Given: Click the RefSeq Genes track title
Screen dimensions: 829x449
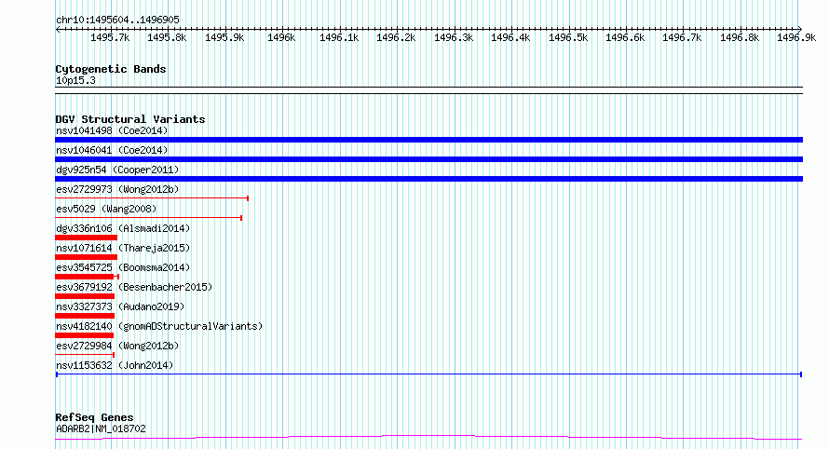Looking at the screenshot, I should [94, 417].
